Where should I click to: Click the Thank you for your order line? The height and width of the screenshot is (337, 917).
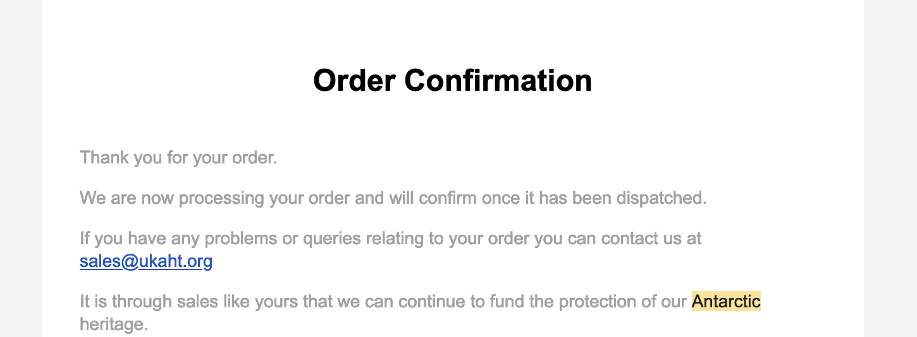tap(178, 157)
